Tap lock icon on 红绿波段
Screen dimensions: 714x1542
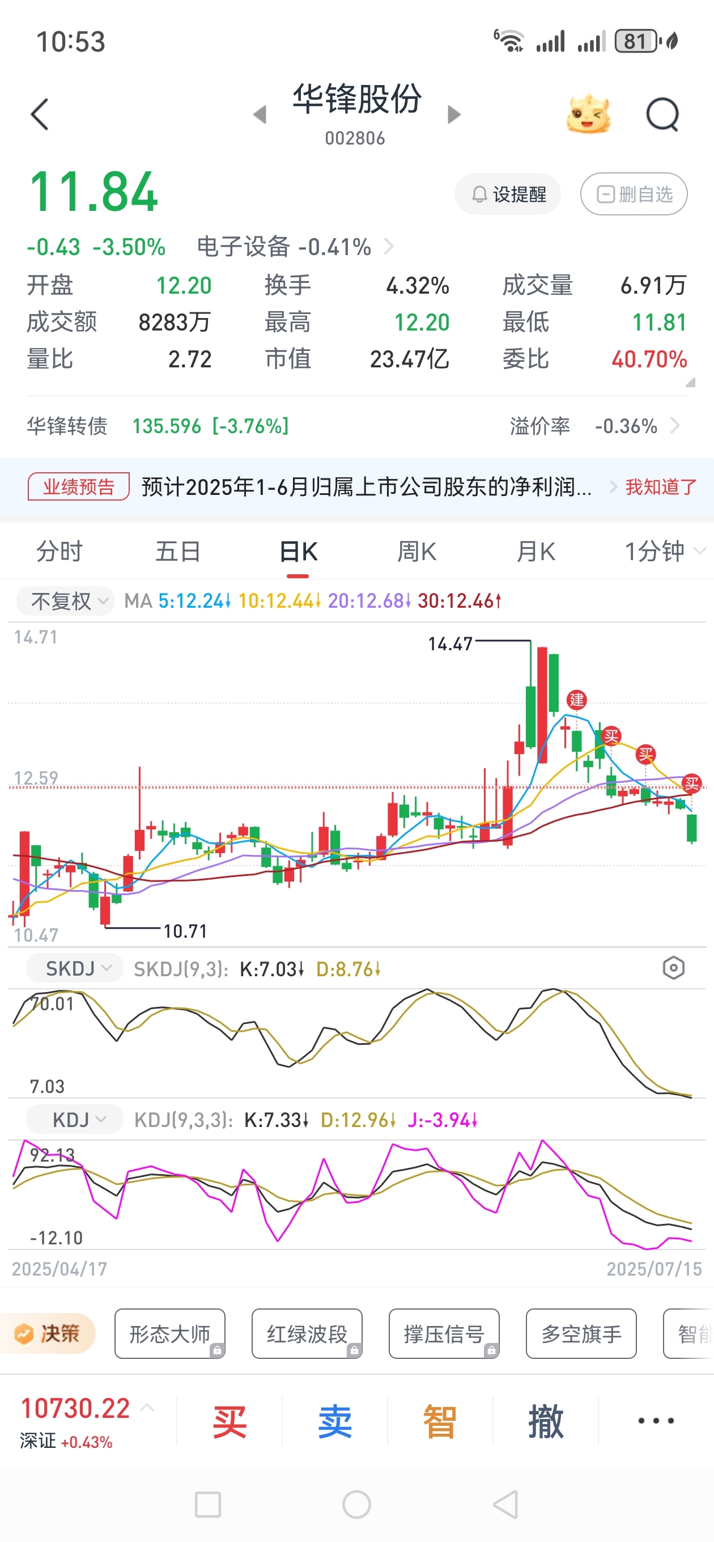point(354,1350)
